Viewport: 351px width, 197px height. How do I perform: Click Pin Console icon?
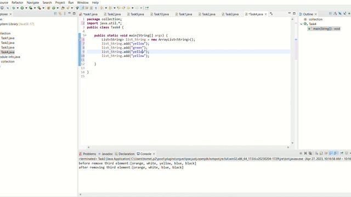(x=342, y=153)
